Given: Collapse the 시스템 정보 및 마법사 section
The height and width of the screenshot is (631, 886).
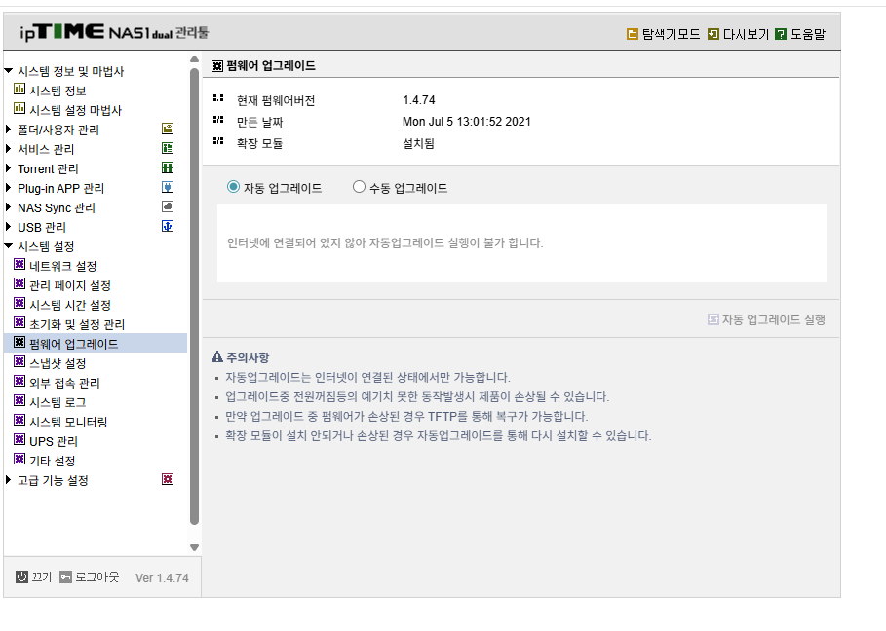Looking at the screenshot, I should tap(8, 71).
